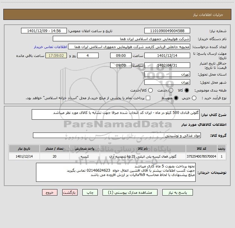Click the بازگشت back button
This screenshot has width=235, height=228.
70,192
